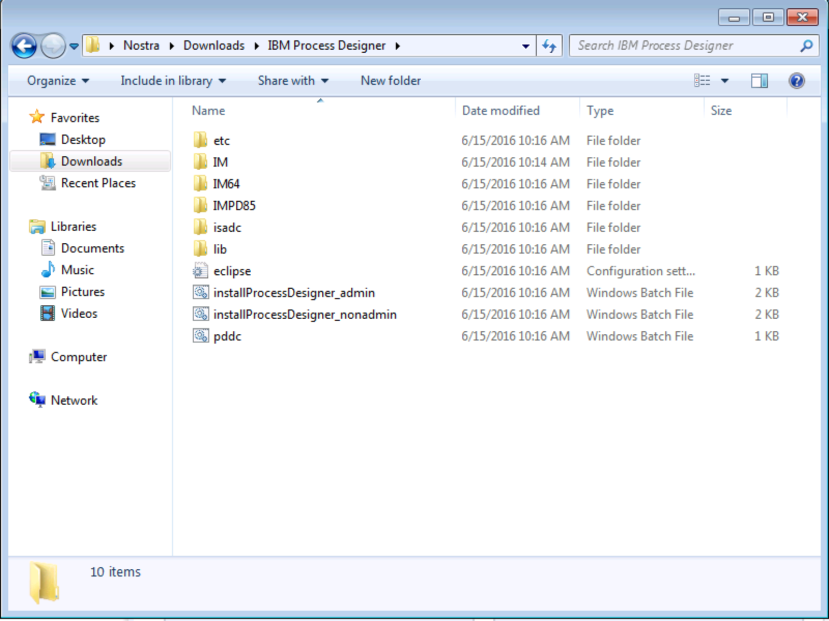829x621 pixels.
Task: Refresh the IBM Process Designer folder
Action: 549,46
